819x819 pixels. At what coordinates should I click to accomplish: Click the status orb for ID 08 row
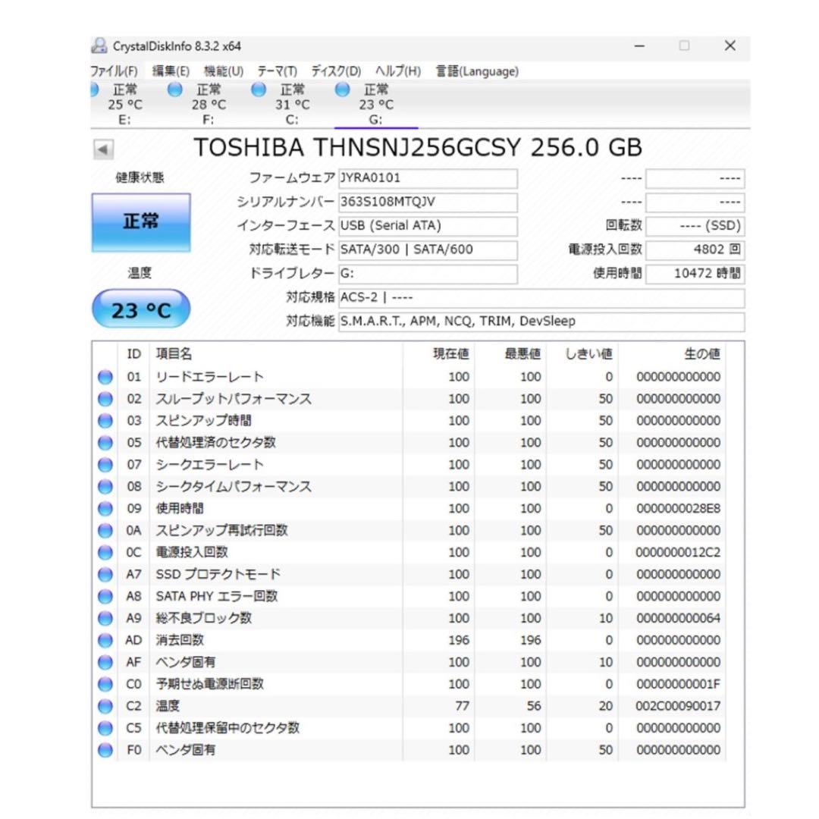(105, 487)
